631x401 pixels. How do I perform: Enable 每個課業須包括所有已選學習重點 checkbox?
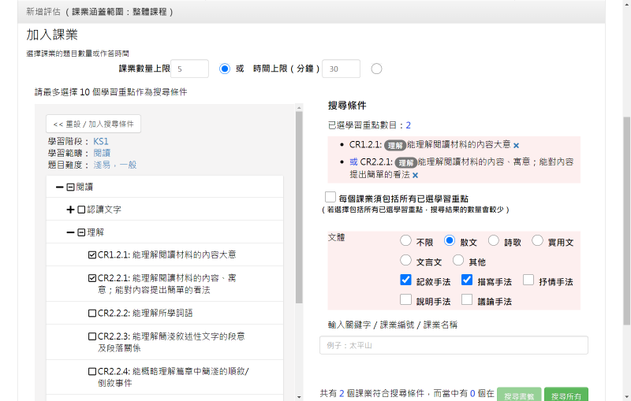(x=330, y=197)
